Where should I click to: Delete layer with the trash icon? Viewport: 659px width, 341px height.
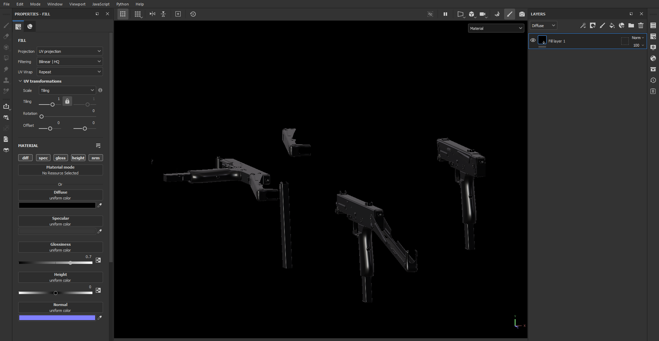point(641,25)
